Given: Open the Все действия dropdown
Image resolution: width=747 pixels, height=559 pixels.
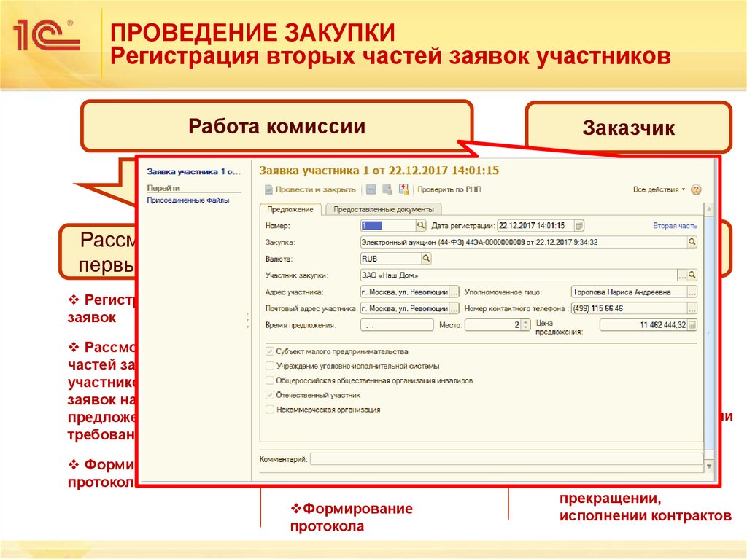Looking at the screenshot, I should point(658,189).
